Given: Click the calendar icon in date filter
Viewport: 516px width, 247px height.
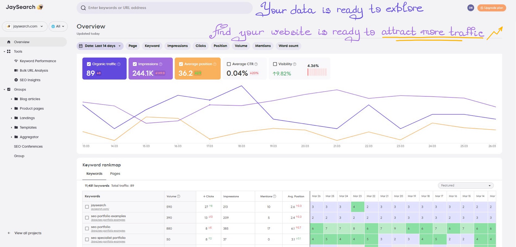Looking at the screenshot, I should pyautogui.click(x=81, y=46).
